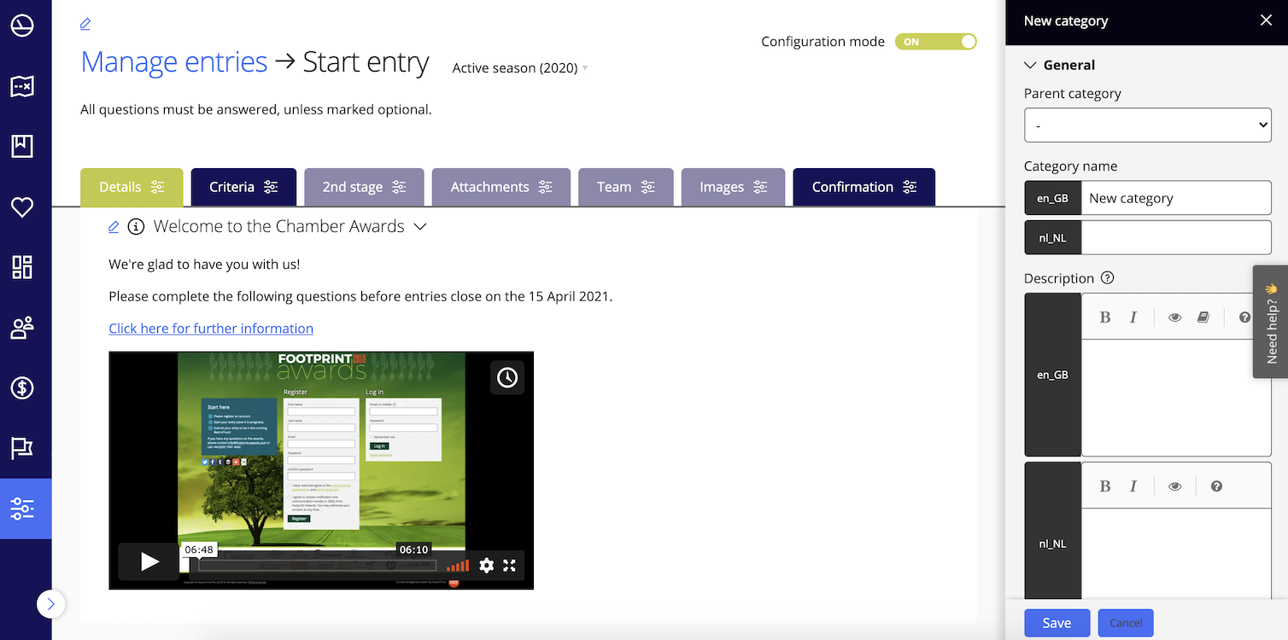The height and width of the screenshot is (640, 1288).
Task: Click the video progress bar
Action: pyautogui.click(x=316, y=565)
